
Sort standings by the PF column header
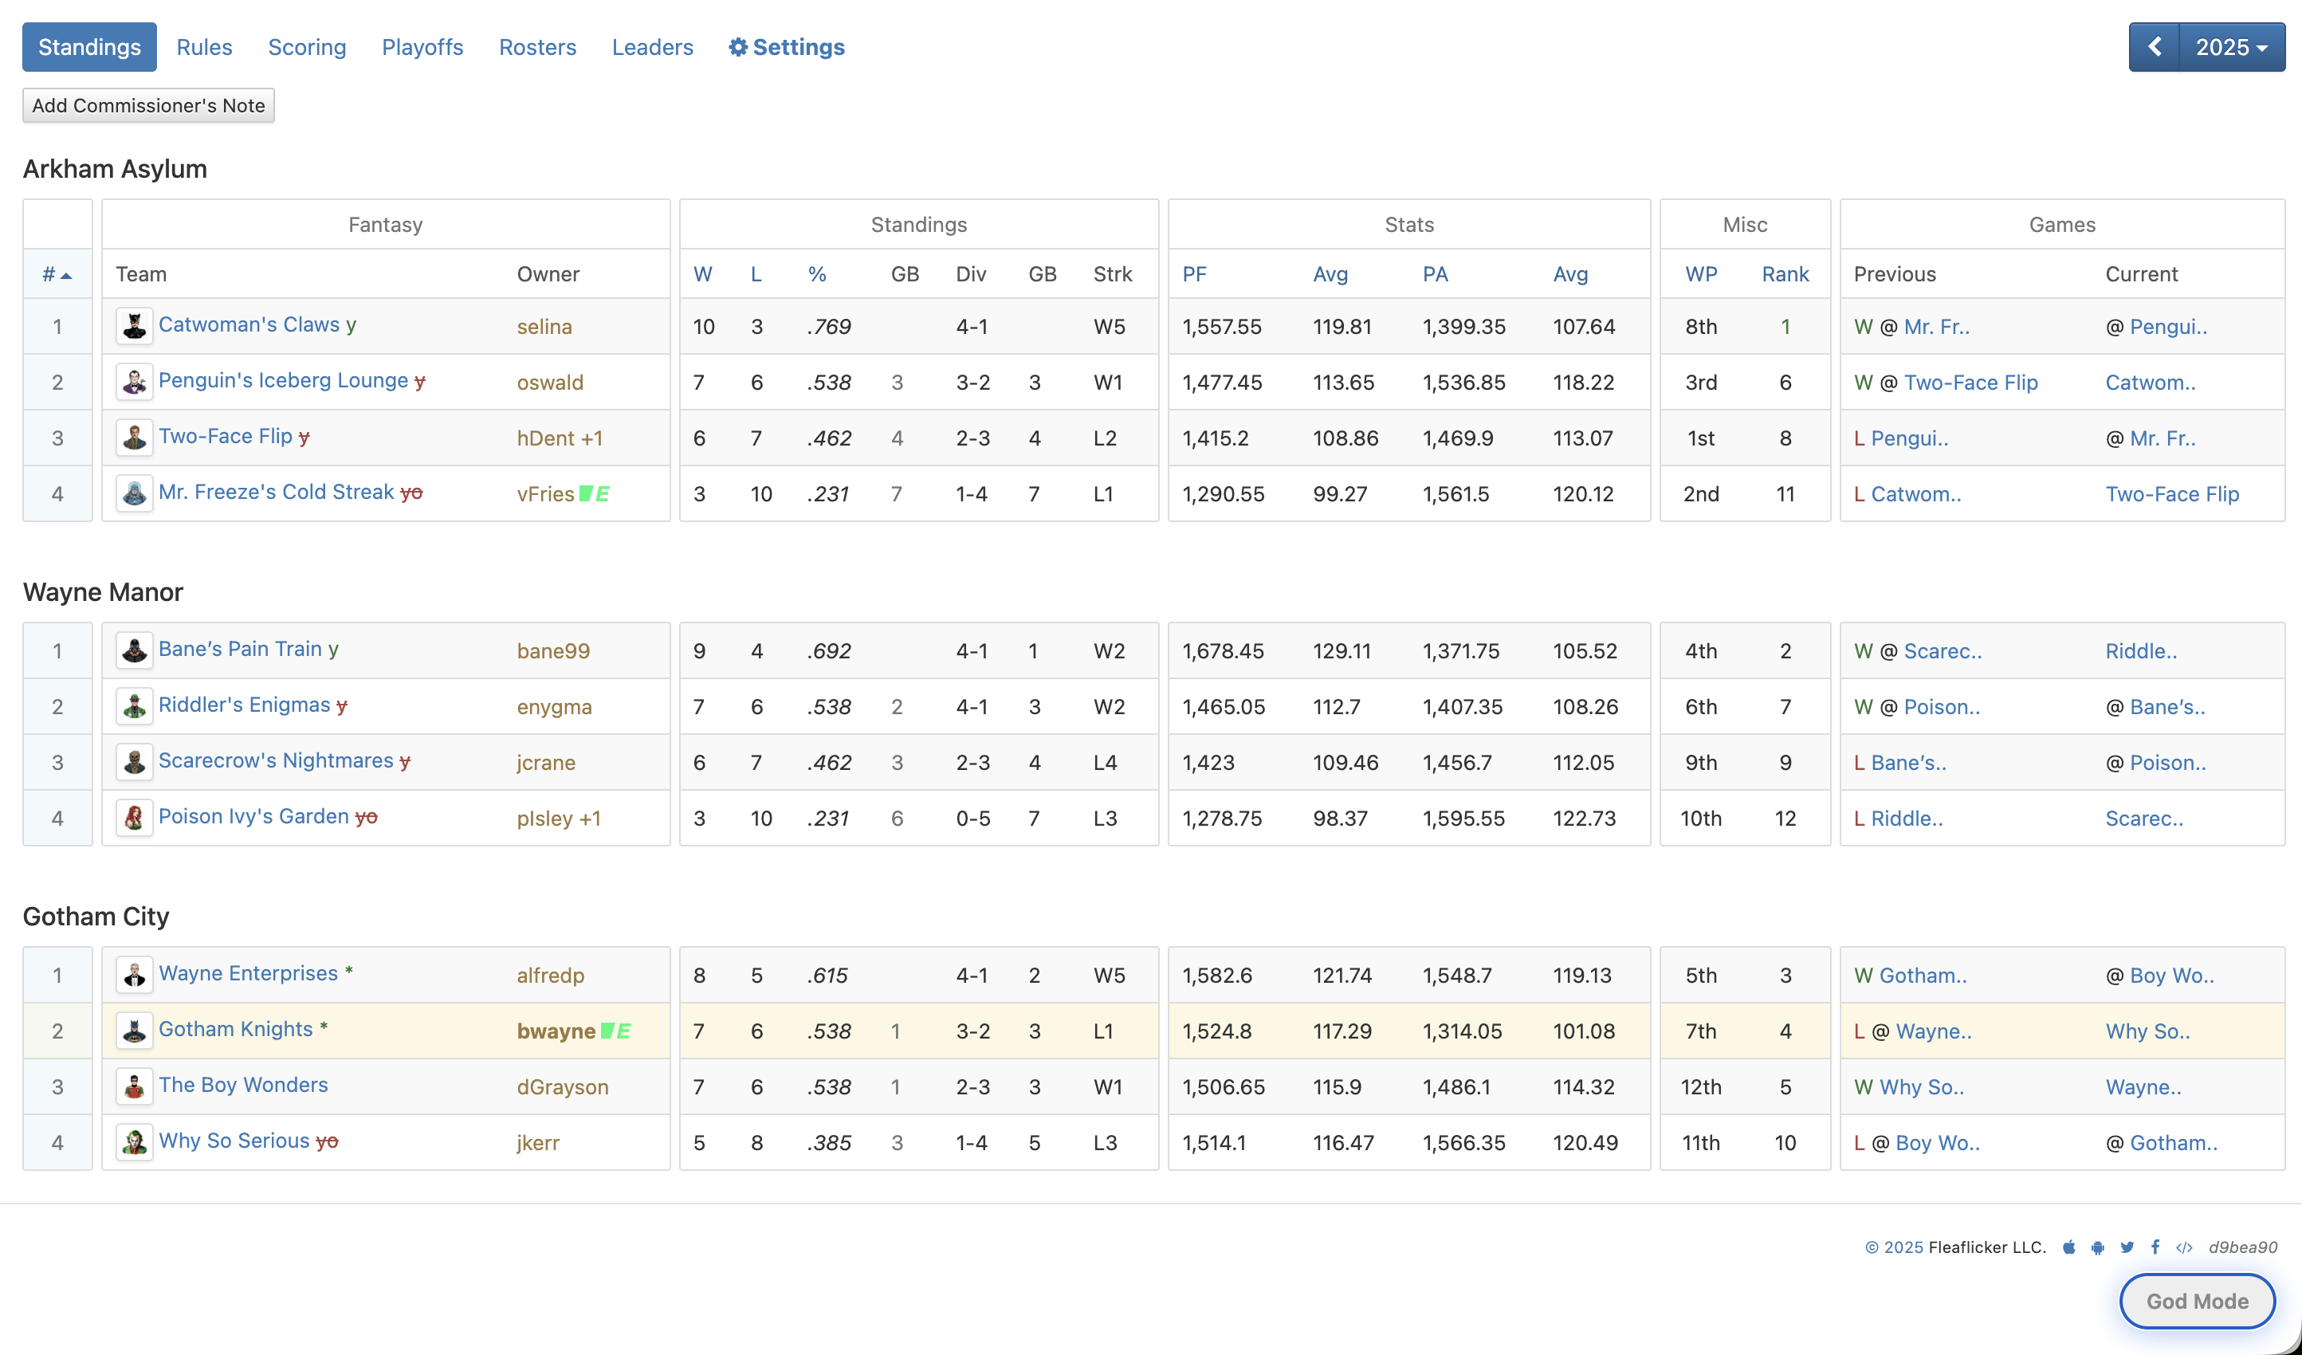pos(1194,273)
